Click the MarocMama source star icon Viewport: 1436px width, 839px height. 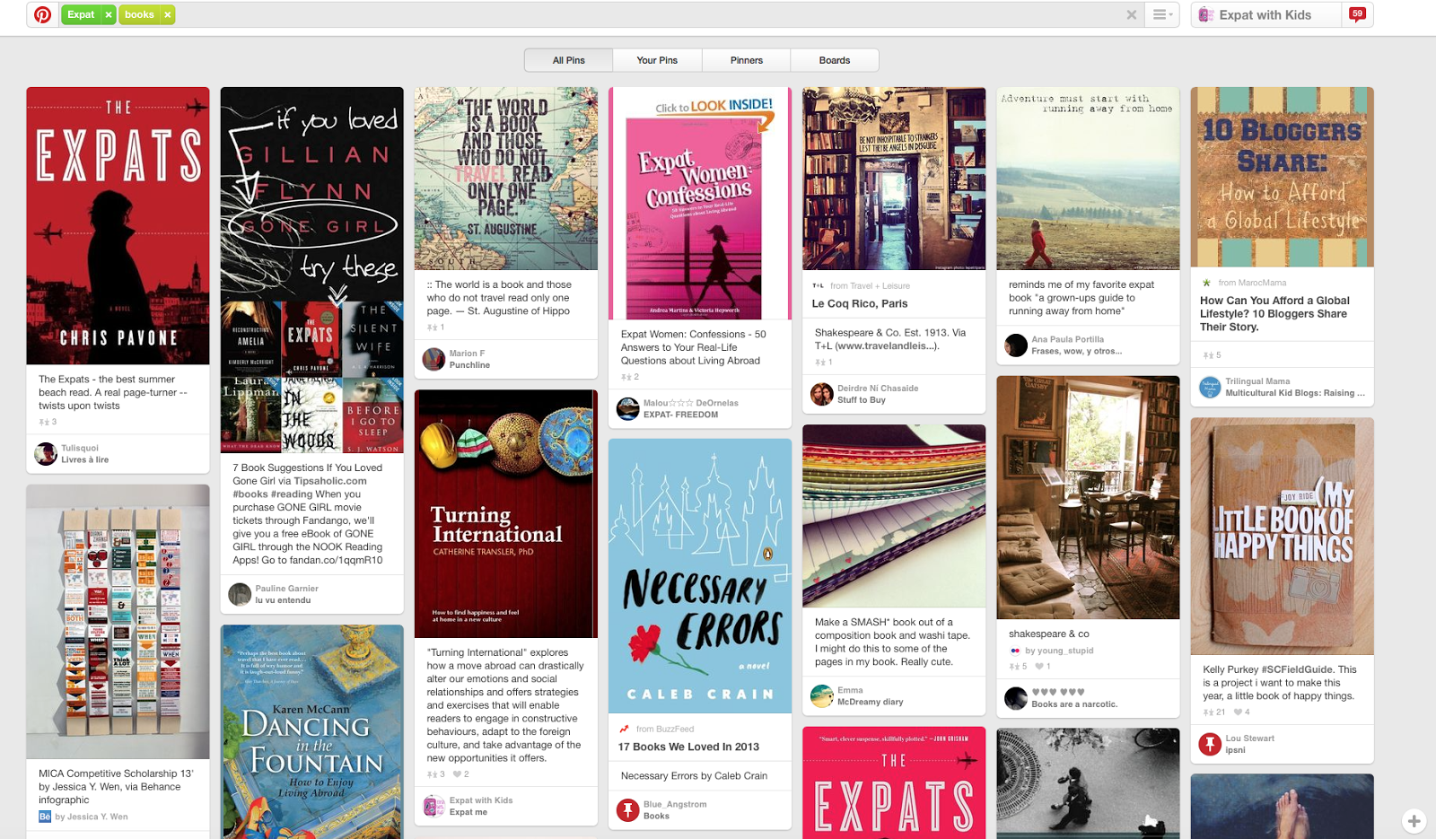click(x=1206, y=283)
